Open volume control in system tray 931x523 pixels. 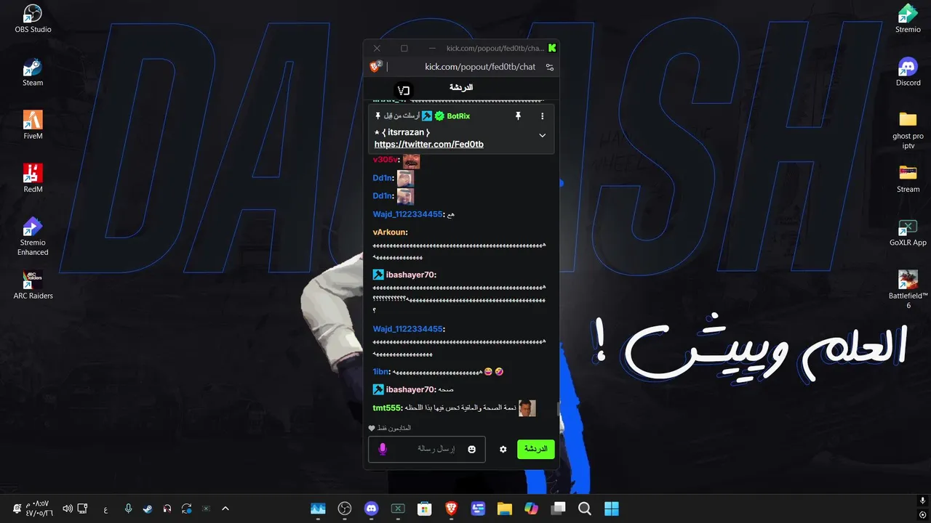coord(67,508)
